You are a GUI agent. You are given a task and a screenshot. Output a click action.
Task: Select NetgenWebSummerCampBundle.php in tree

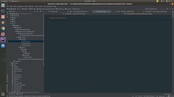coord(32,59)
